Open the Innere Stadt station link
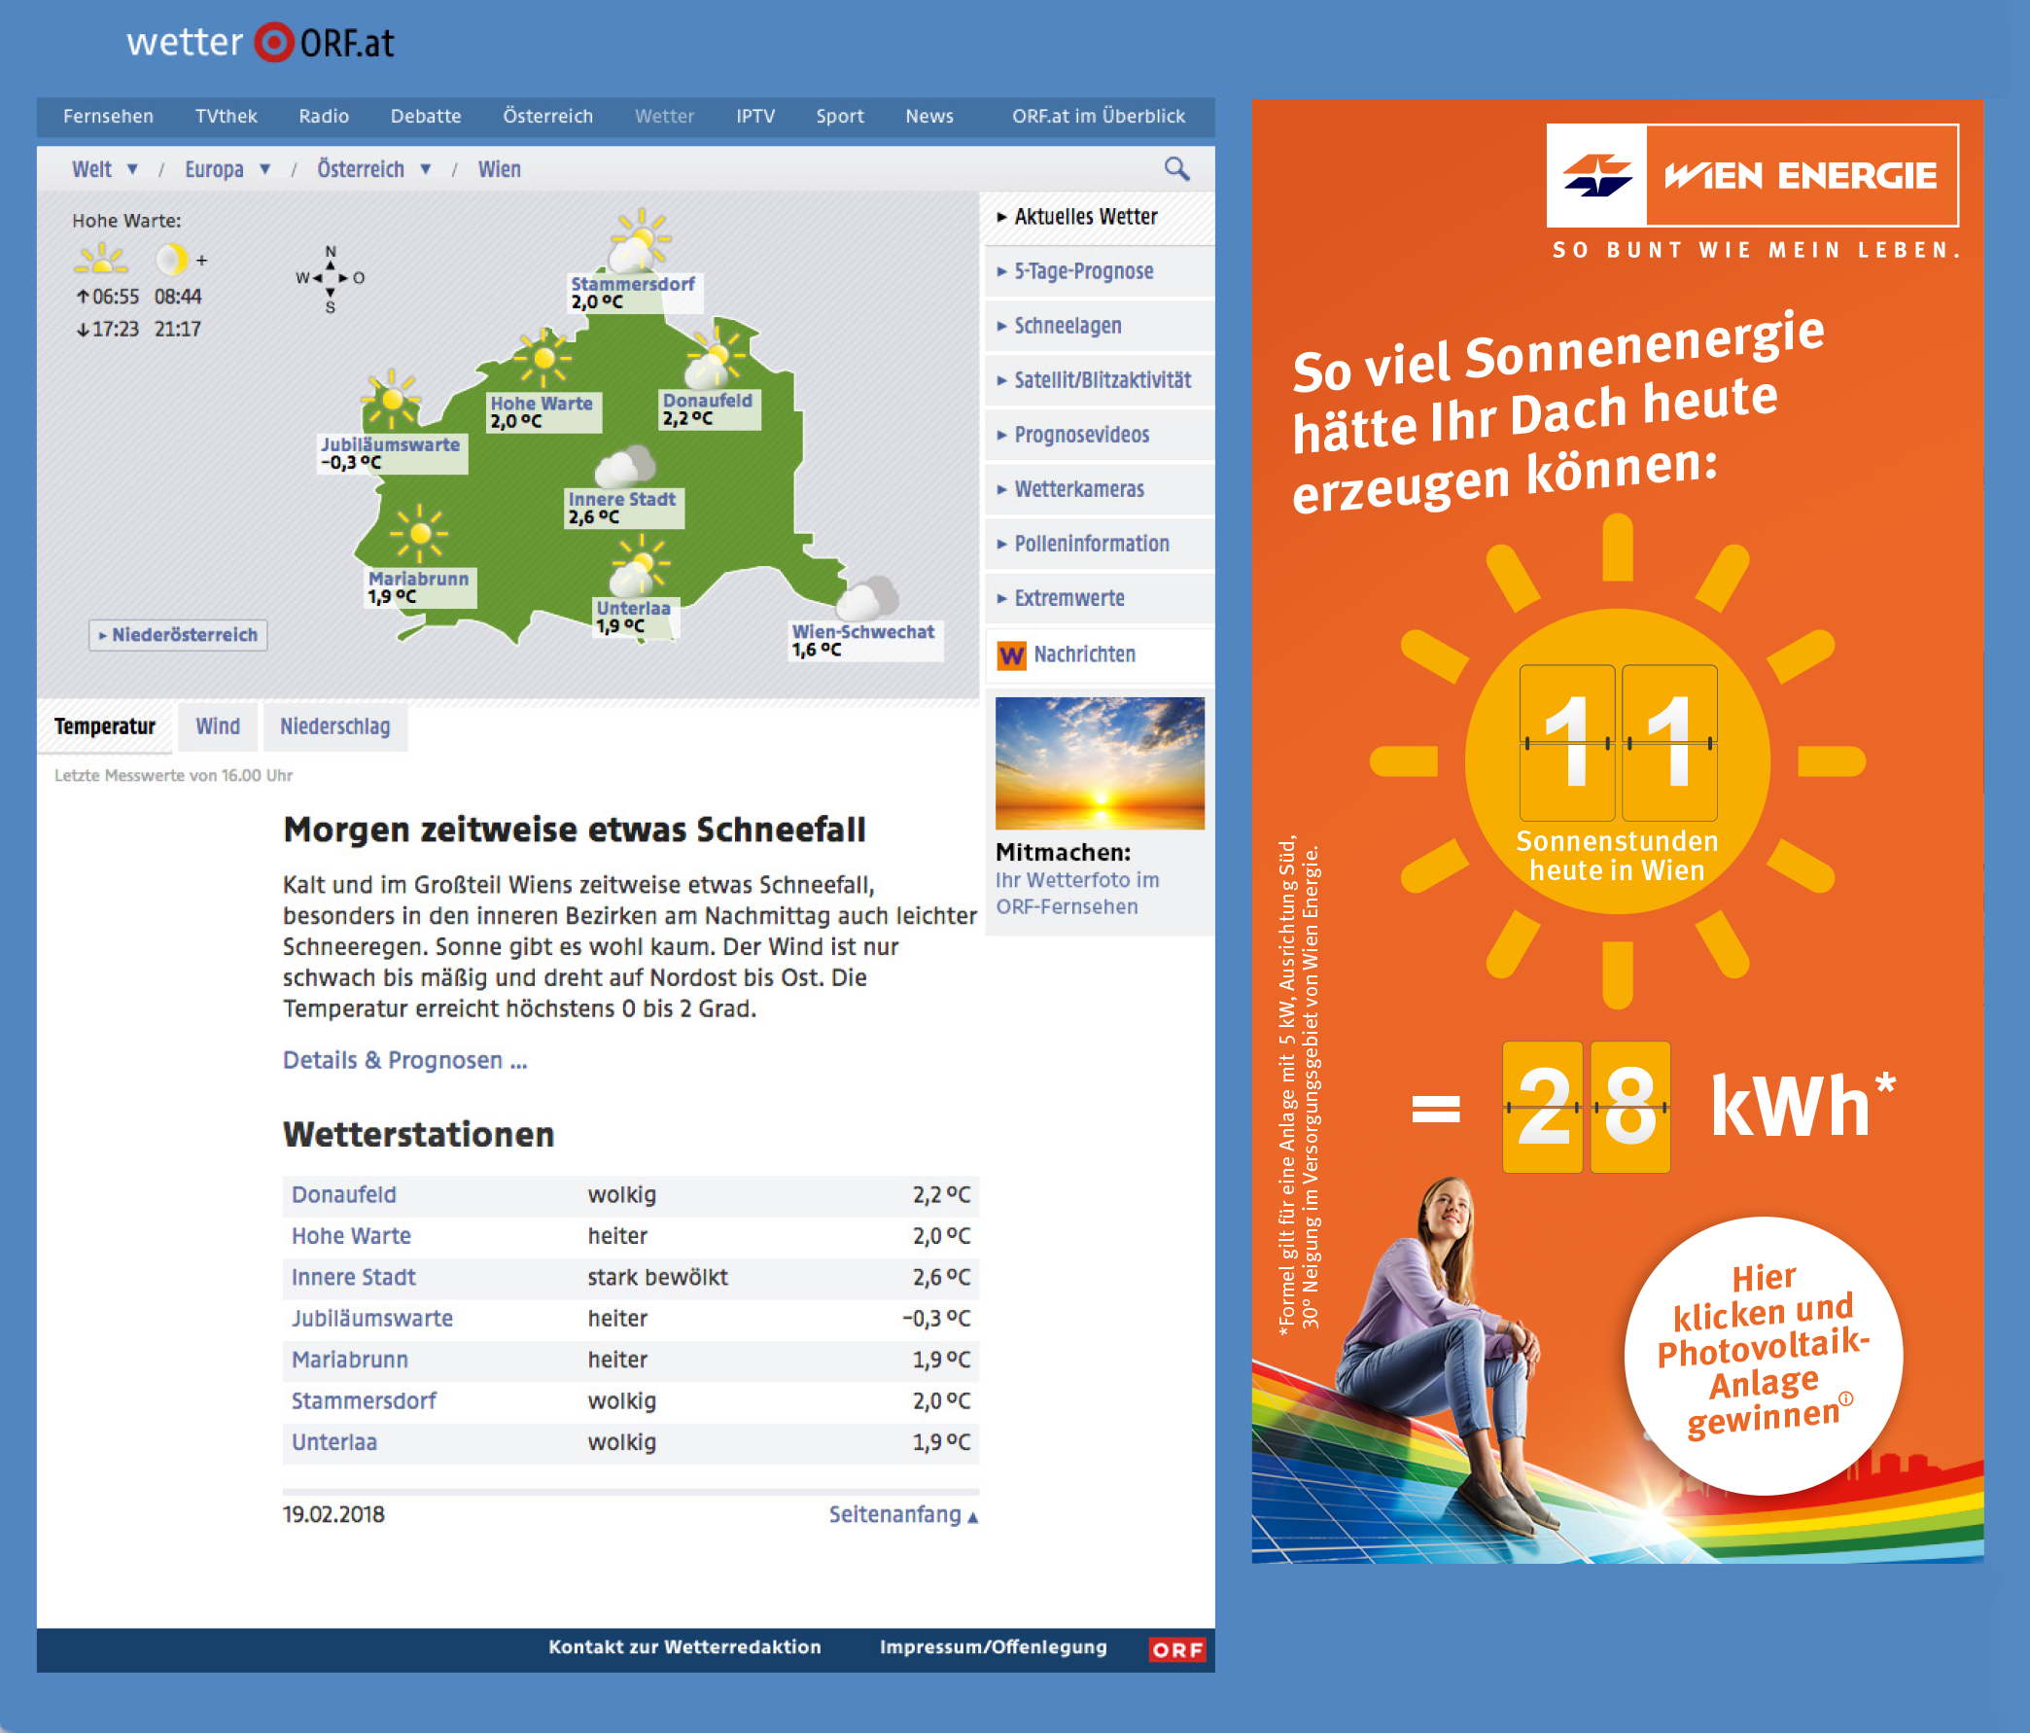The width and height of the screenshot is (2030, 1733). [x=354, y=1278]
